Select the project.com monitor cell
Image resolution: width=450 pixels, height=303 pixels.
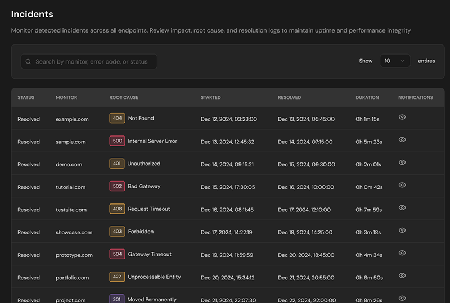(71, 300)
